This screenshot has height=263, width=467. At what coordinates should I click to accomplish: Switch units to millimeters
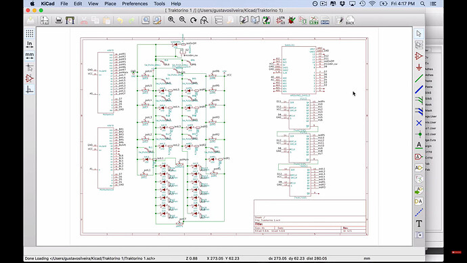[30, 56]
